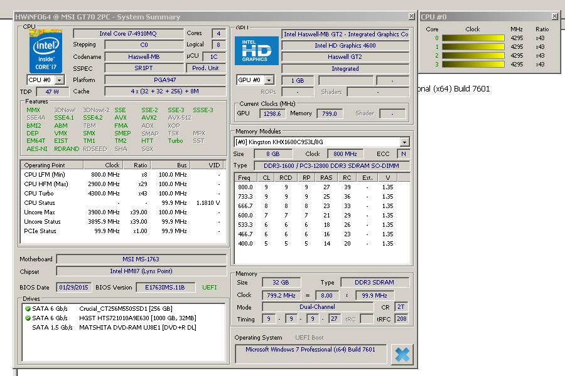565x376 pixels.
Task: Click the Cores count 4 field
Action: [218, 33]
